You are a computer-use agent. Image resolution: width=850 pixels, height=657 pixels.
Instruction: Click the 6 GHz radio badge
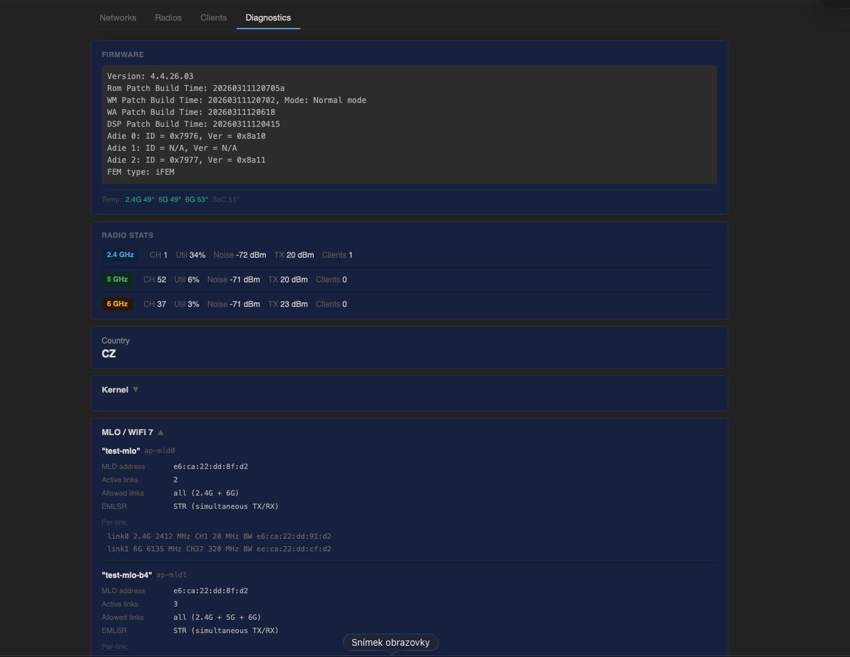click(x=117, y=304)
